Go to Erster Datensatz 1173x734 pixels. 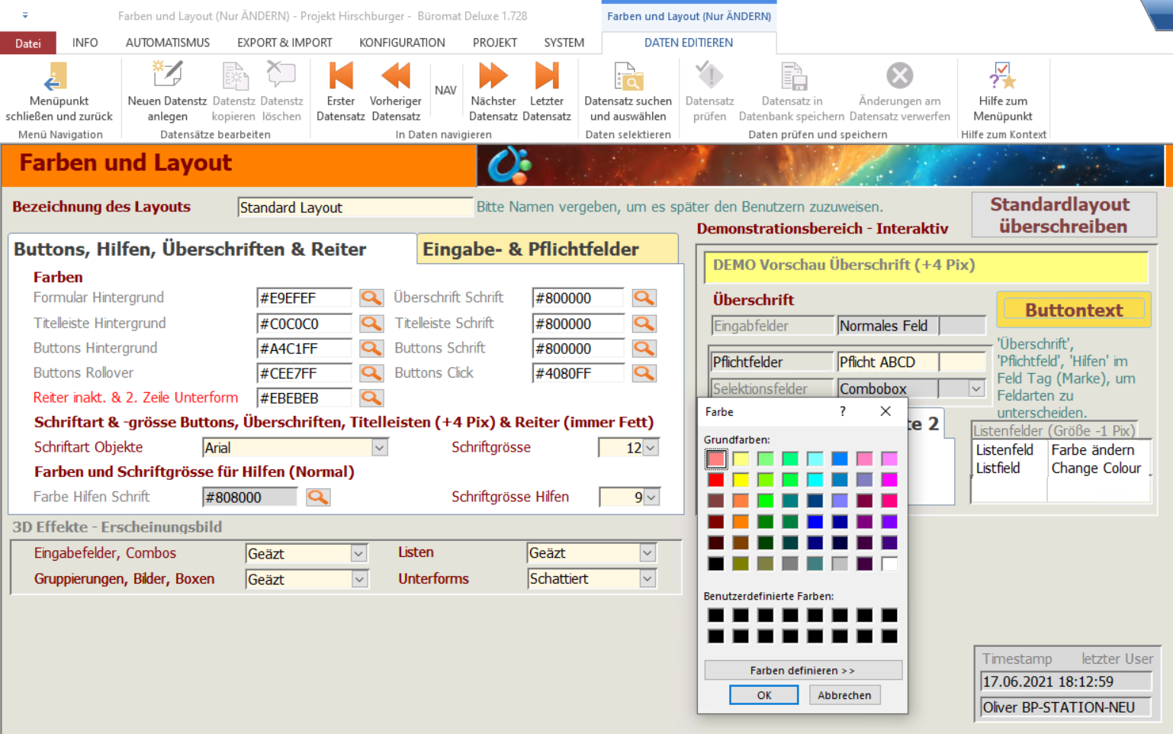340,76
